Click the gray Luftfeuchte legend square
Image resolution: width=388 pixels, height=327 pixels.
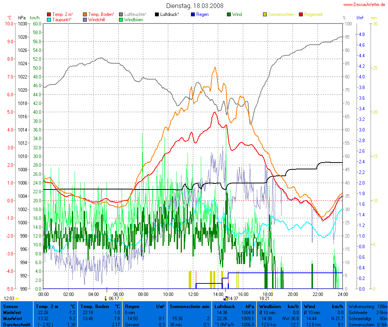[121, 14]
